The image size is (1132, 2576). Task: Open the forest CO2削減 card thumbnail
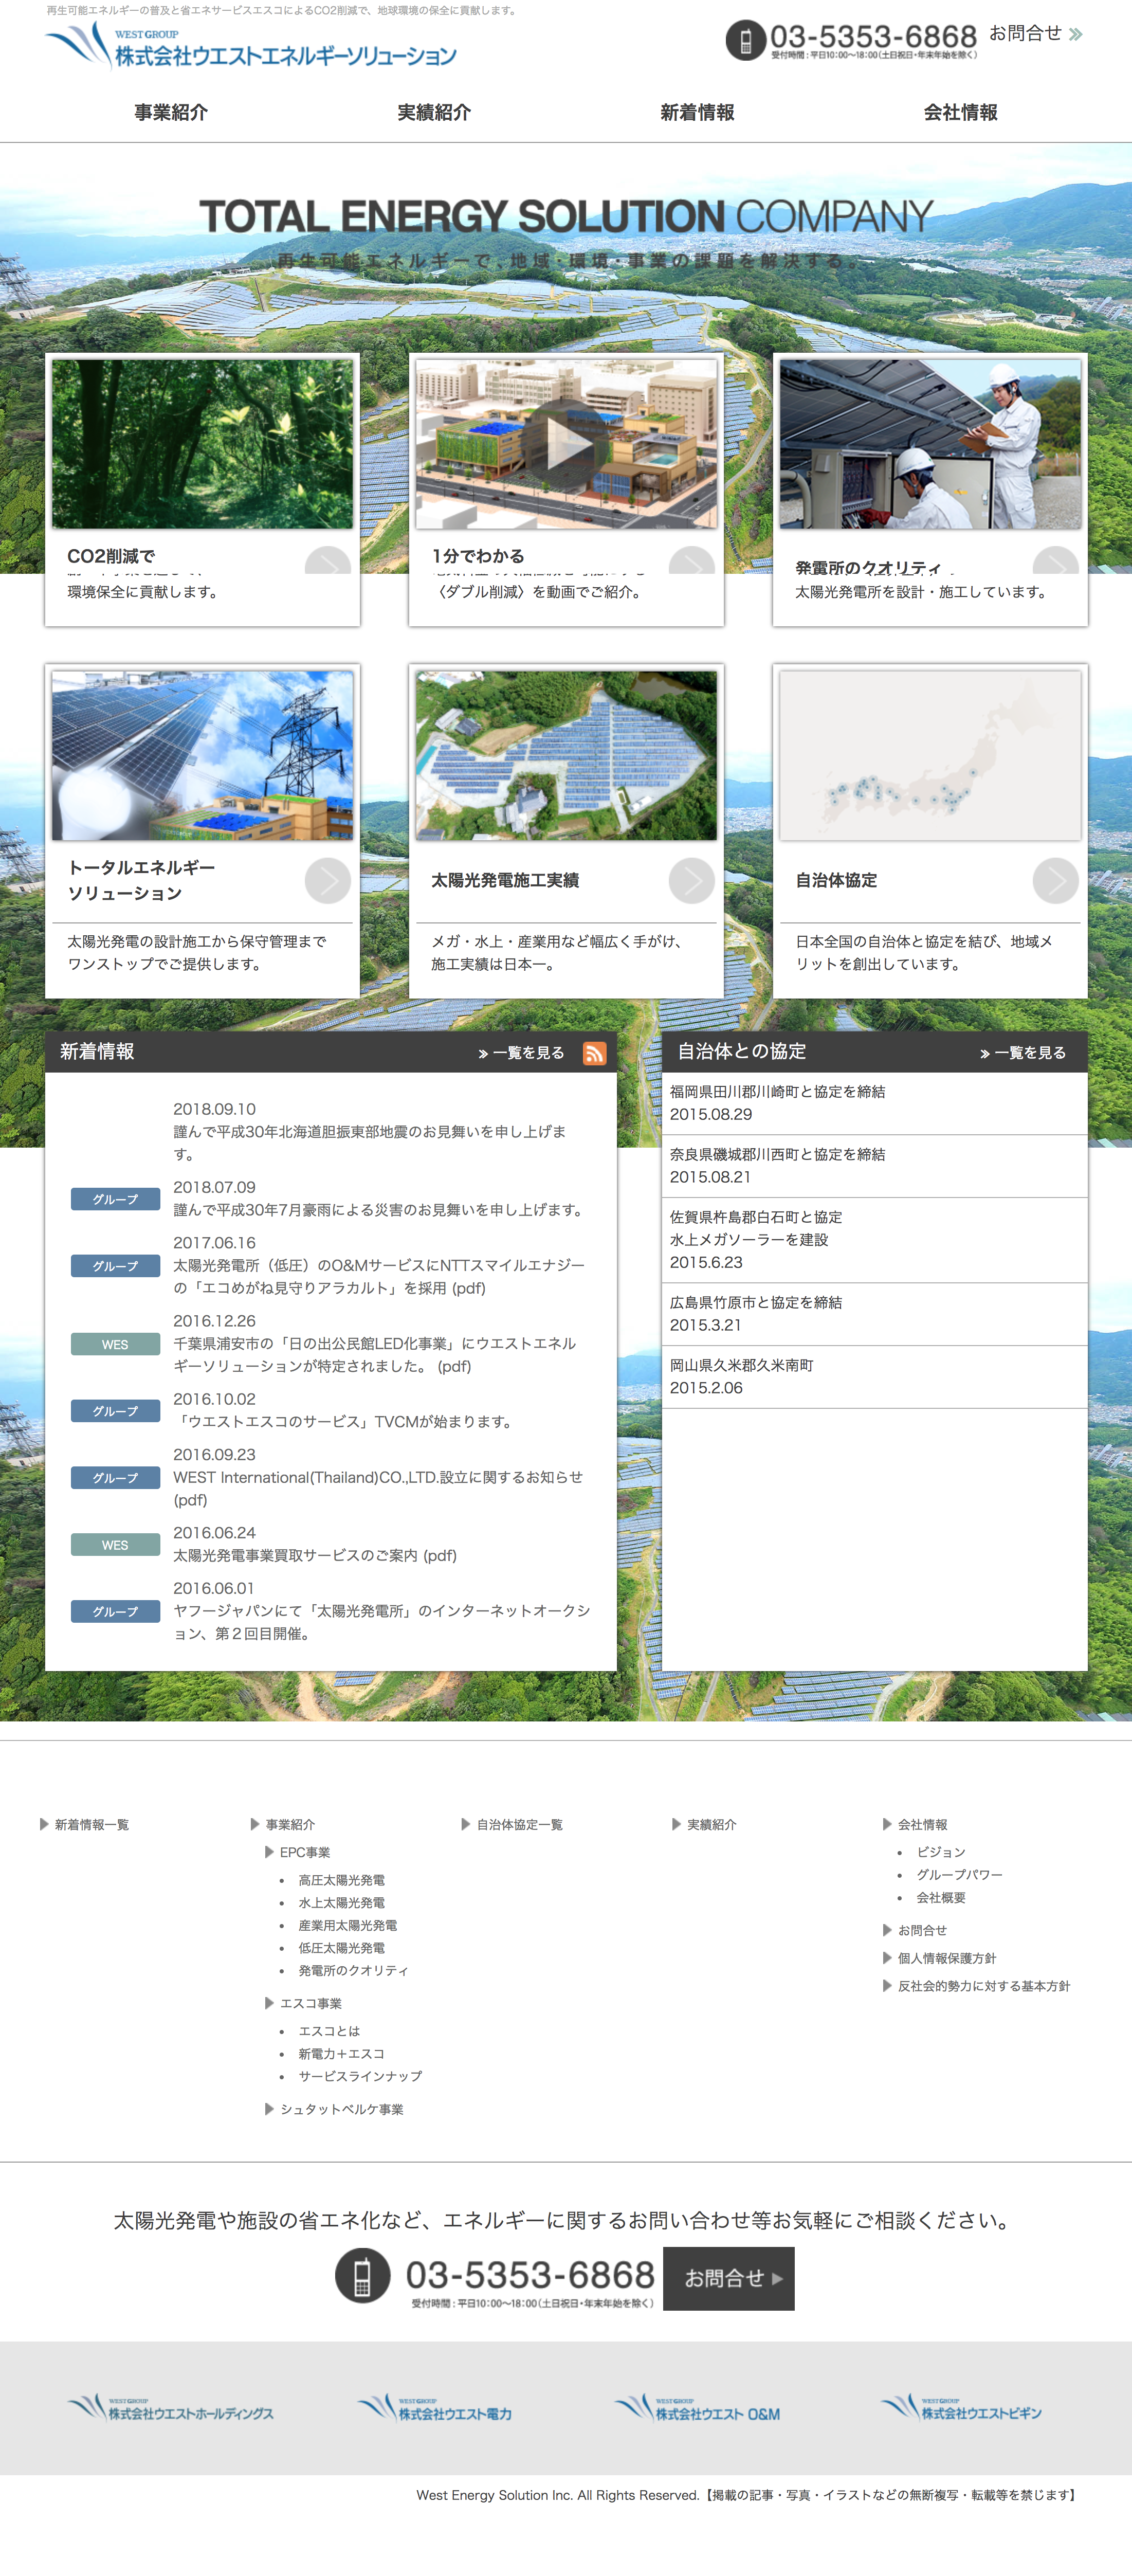[202, 444]
